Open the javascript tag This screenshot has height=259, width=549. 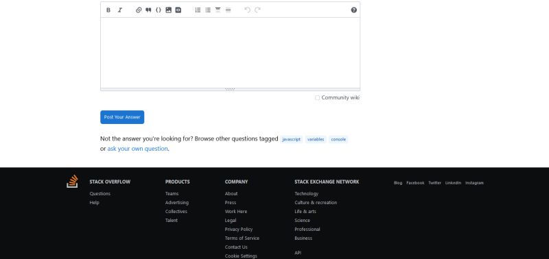point(291,140)
